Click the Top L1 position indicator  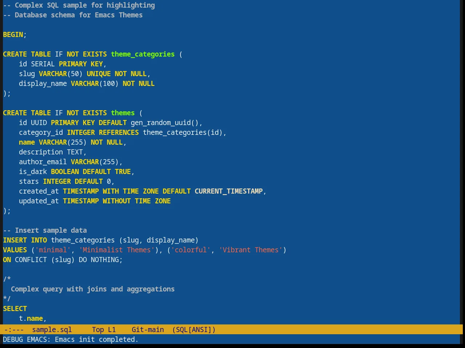point(104,330)
